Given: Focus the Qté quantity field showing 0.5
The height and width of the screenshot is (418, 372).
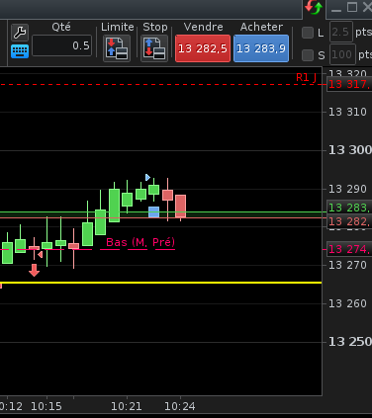Looking at the screenshot, I should click(x=61, y=45).
